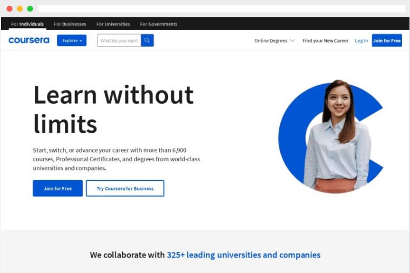Click the paragraph starting 'Start, switch, or advance'
The height and width of the screenshot is (273, 410).
[116, 159]
